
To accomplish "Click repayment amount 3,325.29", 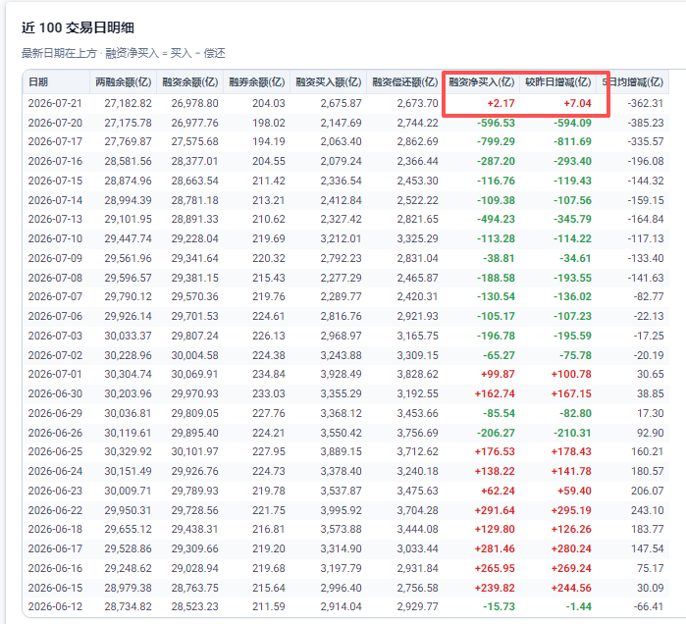I will coord(418,238).
